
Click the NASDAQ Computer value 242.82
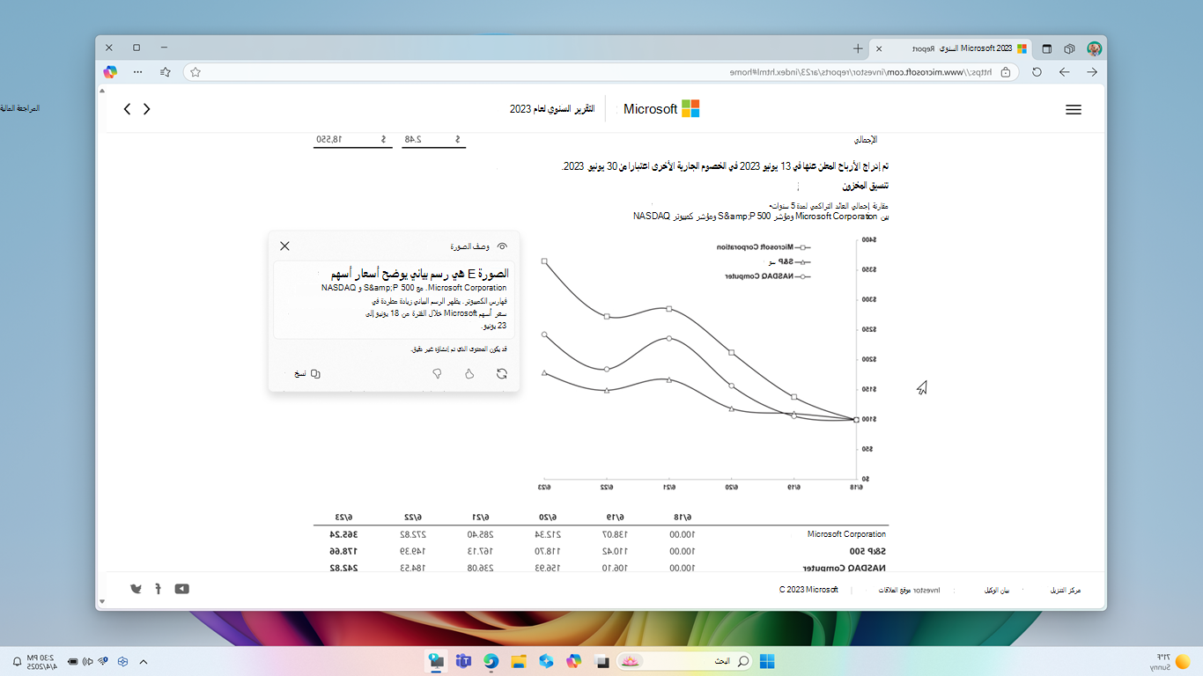[343, 566]
